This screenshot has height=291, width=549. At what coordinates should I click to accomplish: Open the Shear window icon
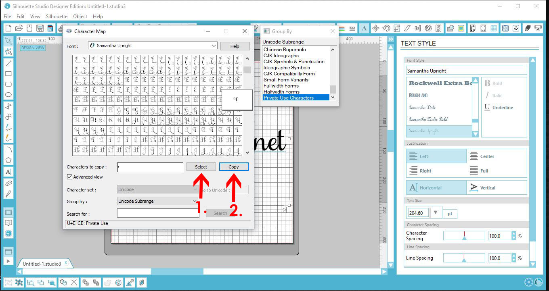pos(407,28)
